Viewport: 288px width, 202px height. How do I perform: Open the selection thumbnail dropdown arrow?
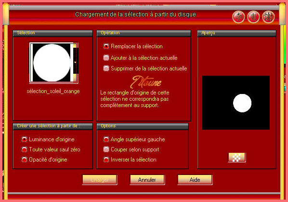point(75,63)
